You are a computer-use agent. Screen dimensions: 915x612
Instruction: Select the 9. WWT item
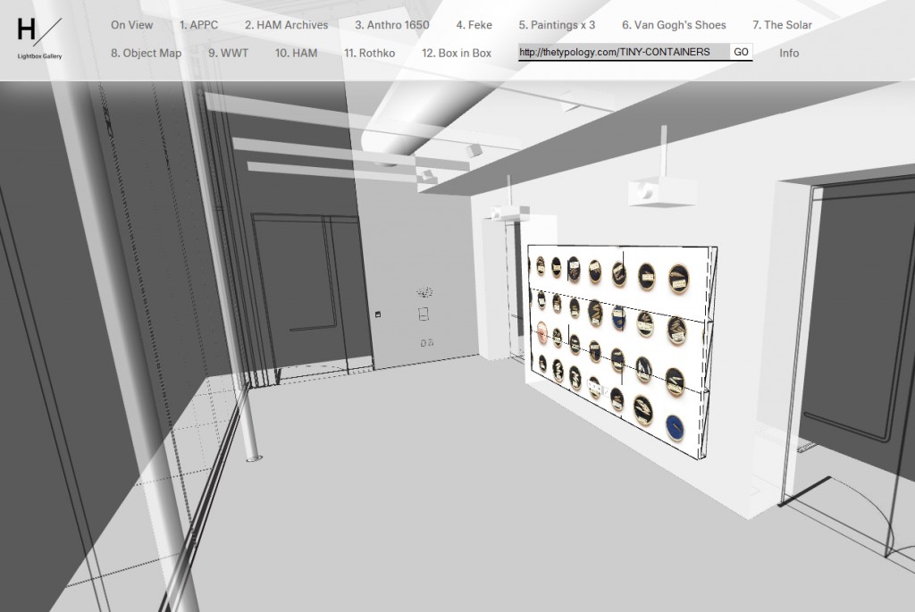[228, 53]
